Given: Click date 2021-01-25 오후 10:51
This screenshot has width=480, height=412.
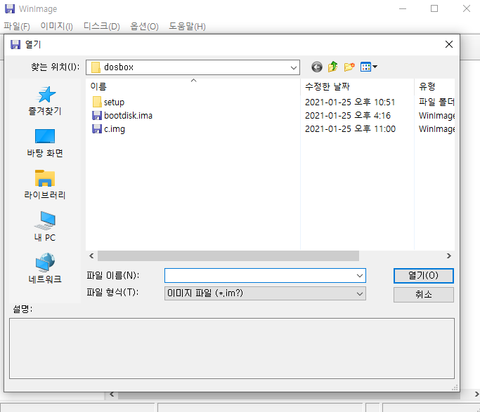Looking at the screenshot, I should 350,102.
